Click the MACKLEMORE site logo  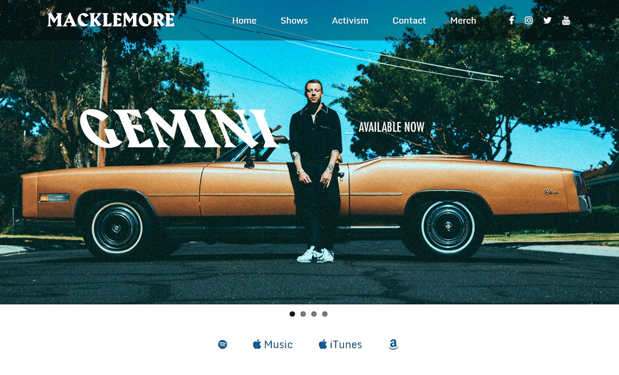pyautogui.click(x=111, y=20)
